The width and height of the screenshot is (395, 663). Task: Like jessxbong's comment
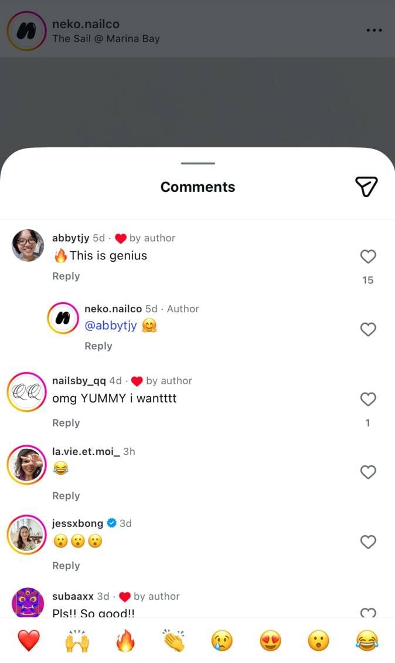click(x=367, y=542)
